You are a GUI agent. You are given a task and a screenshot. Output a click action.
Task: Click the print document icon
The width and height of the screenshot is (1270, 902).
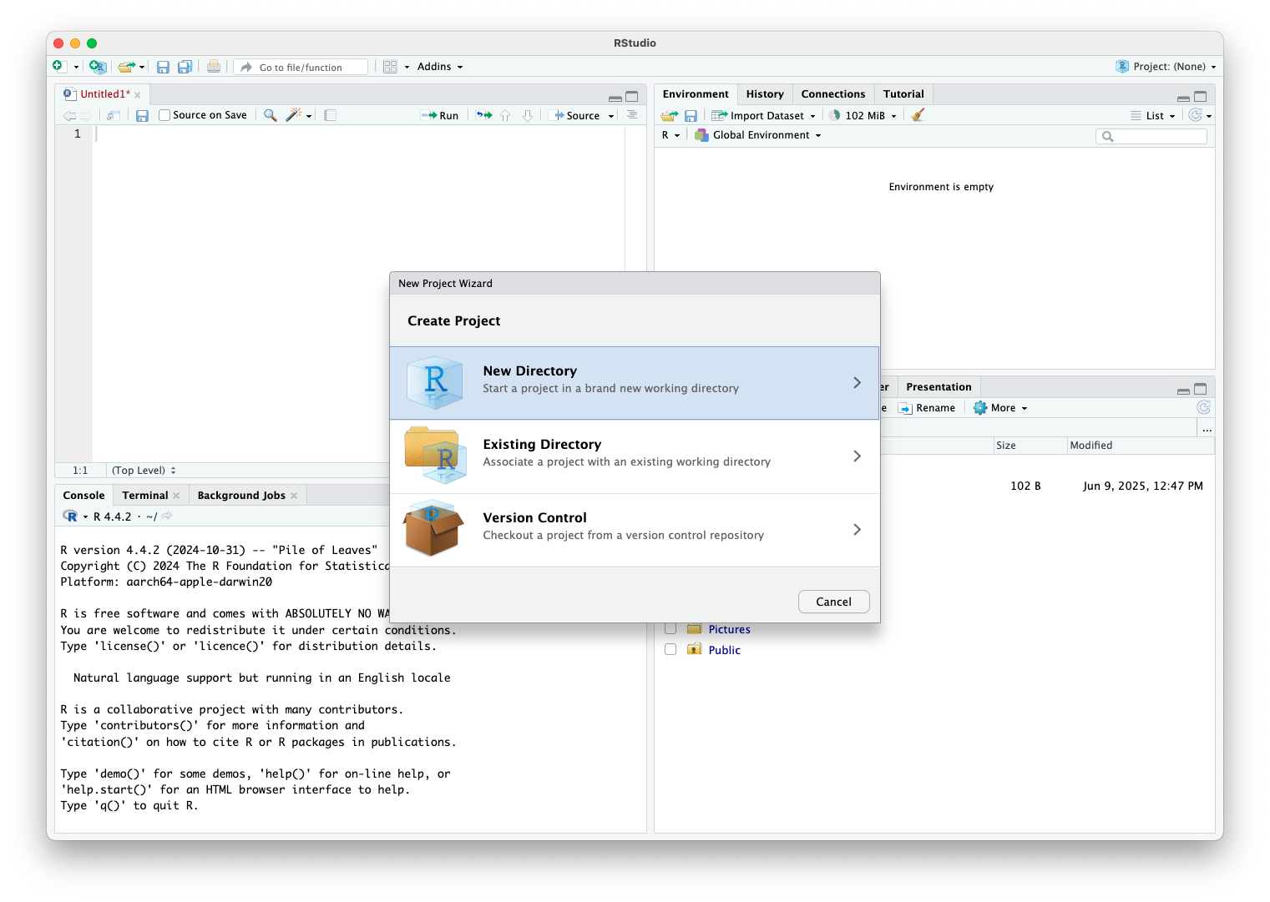click(214, 67)
